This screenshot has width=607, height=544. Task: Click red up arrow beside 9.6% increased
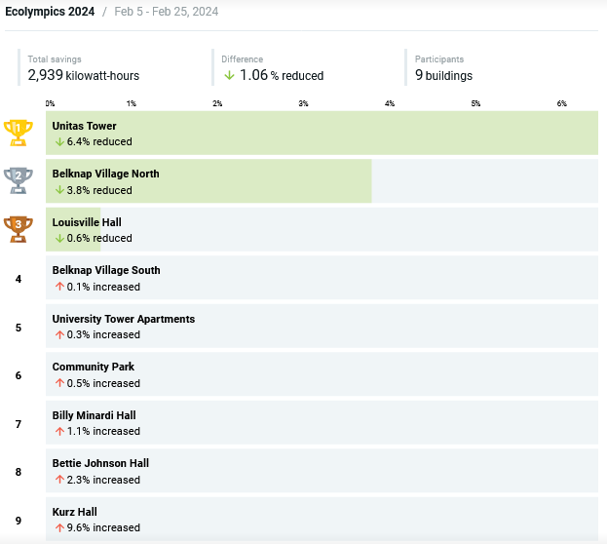[59, 528]
